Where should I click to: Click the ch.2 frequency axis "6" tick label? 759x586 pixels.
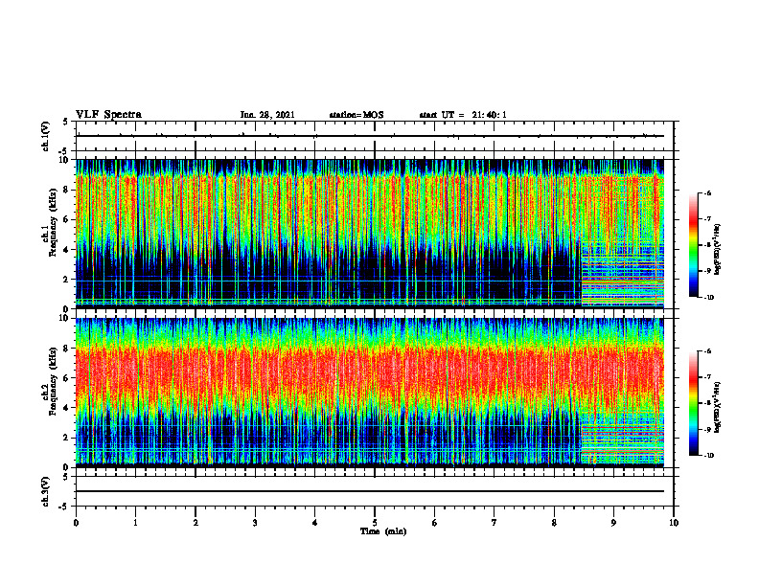pos(67,378)
